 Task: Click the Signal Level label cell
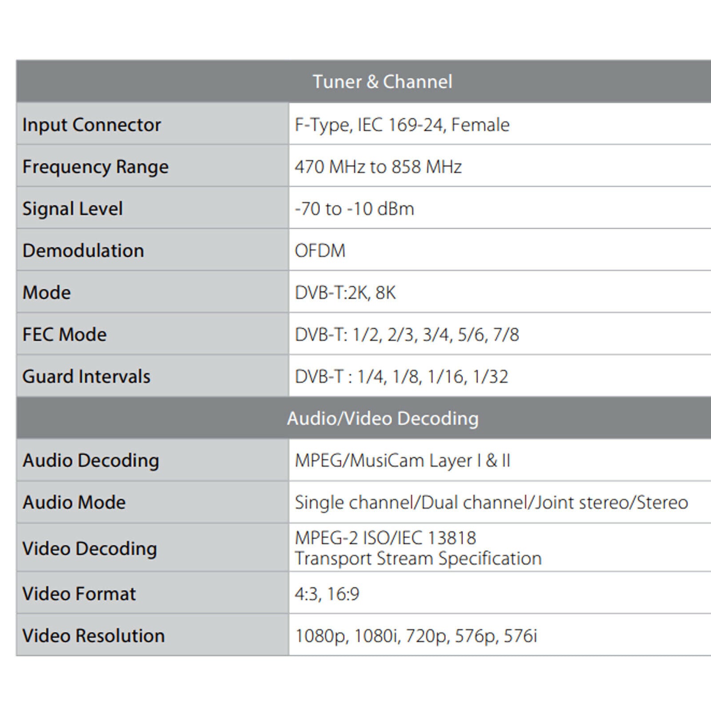point(72,208)
